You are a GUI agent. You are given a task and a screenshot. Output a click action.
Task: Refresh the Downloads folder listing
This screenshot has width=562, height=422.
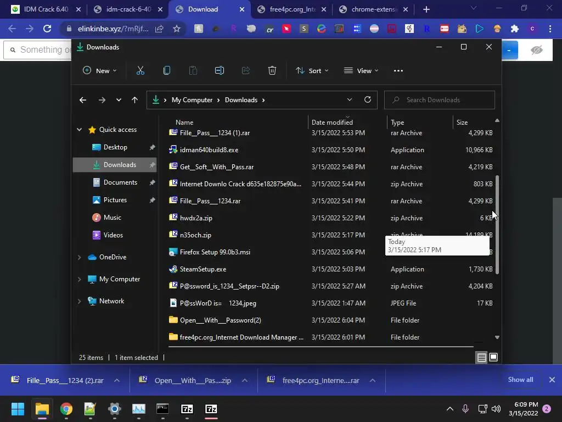coord(367,100)
